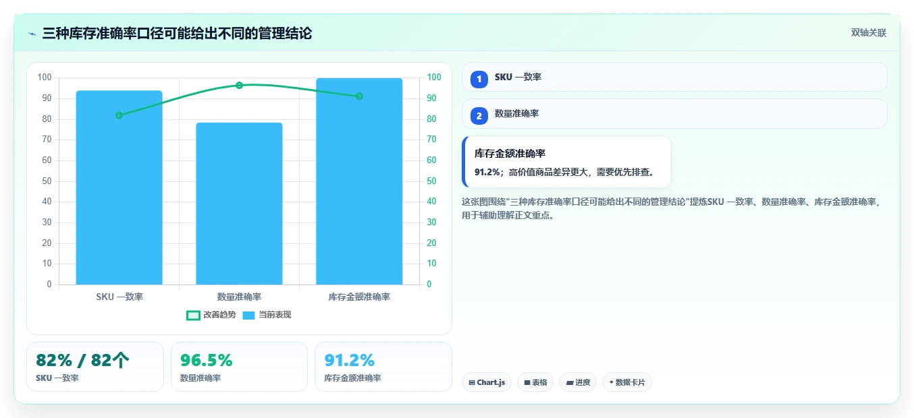Image resolution: width=914 pixels, height=418 pixels.
Task: Click the line point above 库存金额准确率
Action: coord(359,96)
